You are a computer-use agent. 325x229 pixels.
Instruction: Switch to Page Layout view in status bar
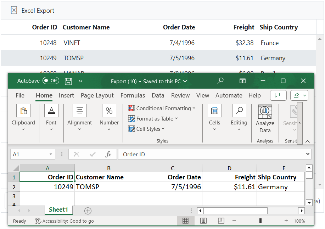[203, 221]
